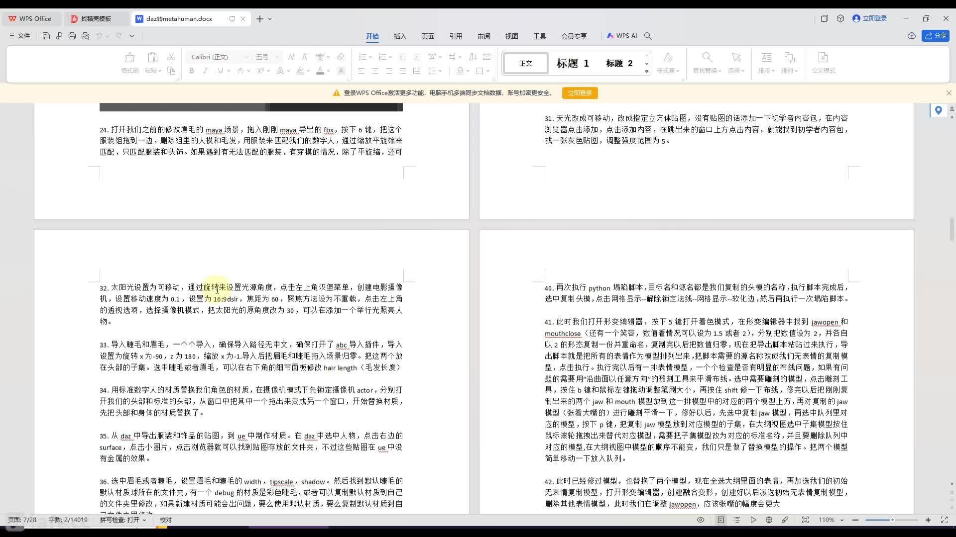Open WPS AI assistant

tap(622, 36)
